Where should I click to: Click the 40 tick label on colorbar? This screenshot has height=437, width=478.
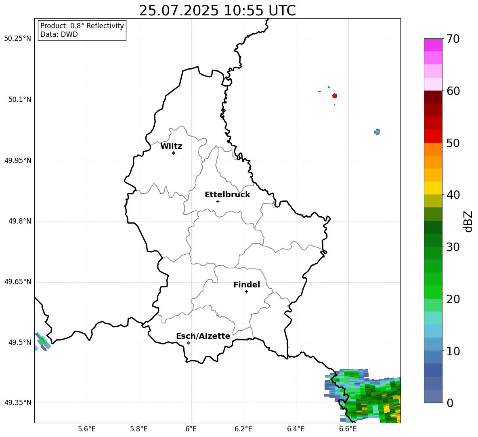tap(453, 195)
